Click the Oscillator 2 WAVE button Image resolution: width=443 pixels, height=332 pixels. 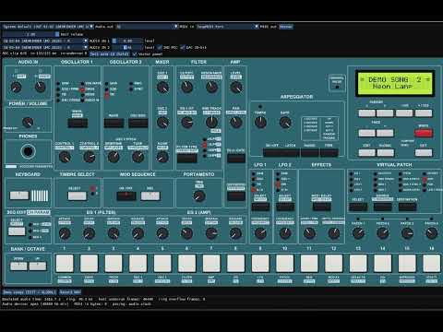pos(114,124)
